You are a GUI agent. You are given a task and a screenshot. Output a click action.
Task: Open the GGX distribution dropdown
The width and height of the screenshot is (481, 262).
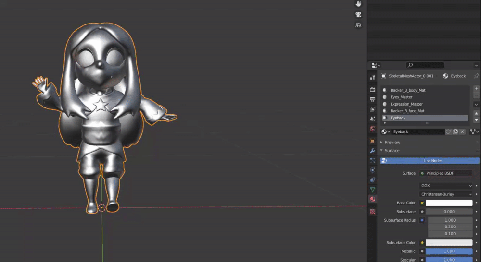pos(446,186)
